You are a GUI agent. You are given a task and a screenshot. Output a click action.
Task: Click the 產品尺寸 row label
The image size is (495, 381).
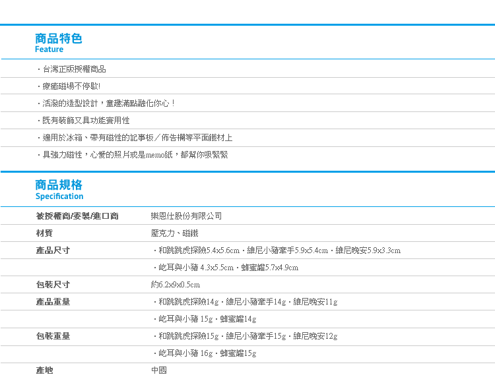[53, 250]
